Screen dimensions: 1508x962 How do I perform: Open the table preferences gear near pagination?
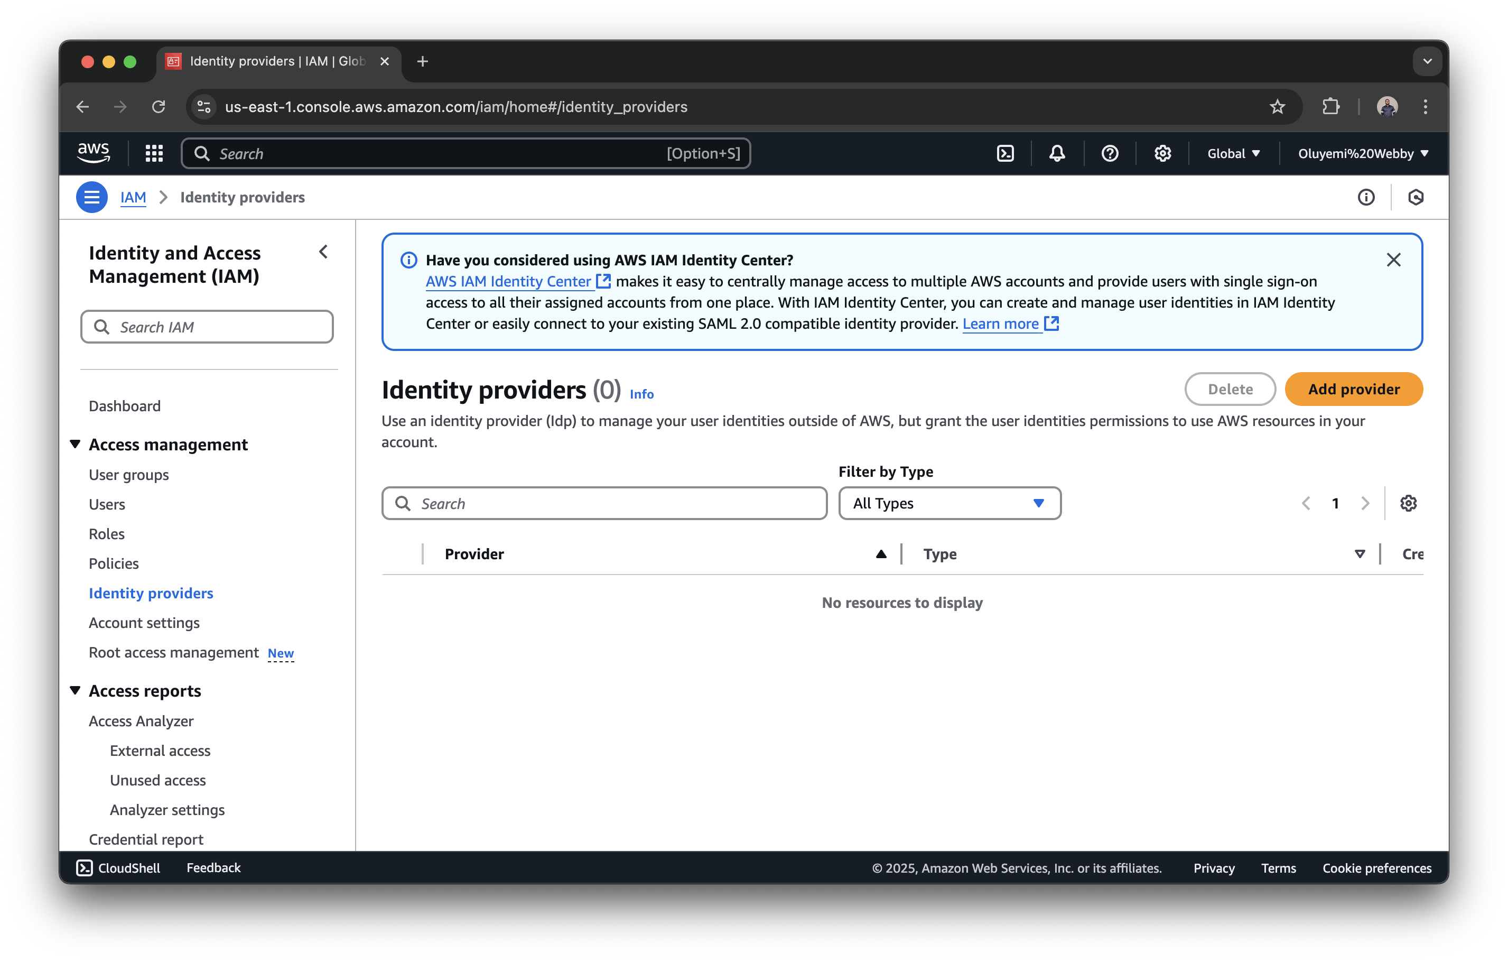click(1409, 503)
